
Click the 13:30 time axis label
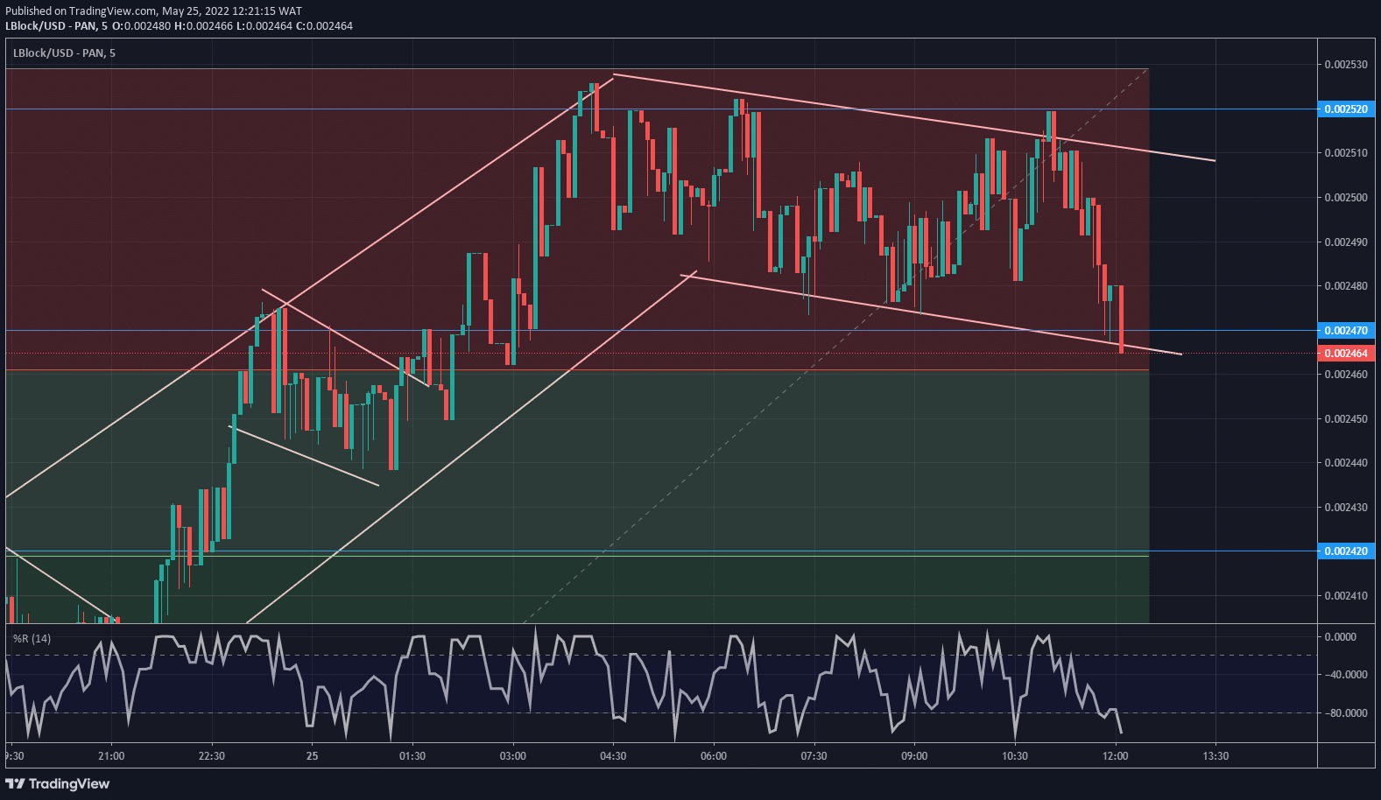point(1215,756)
